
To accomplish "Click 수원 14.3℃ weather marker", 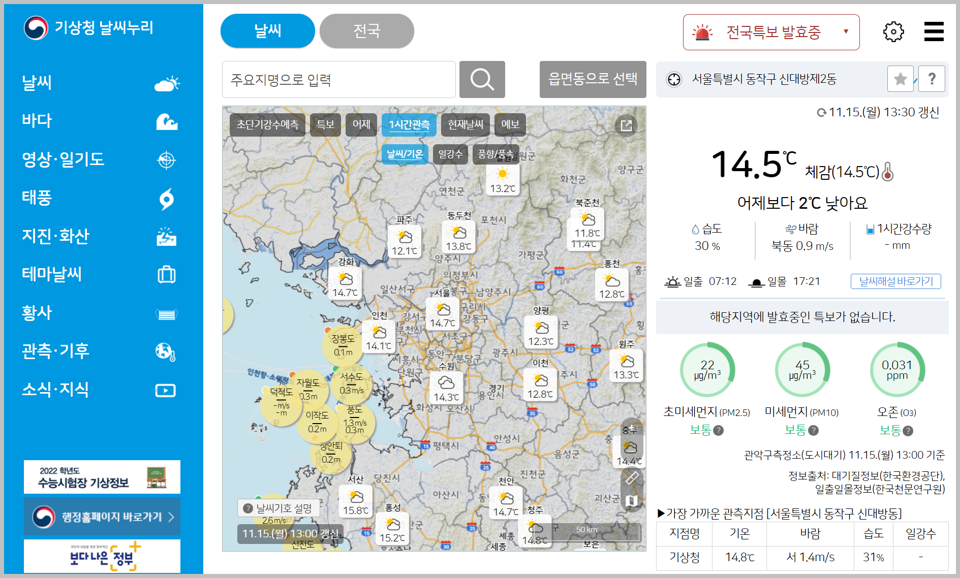I will pyautogui.click(x=446, y=389).
